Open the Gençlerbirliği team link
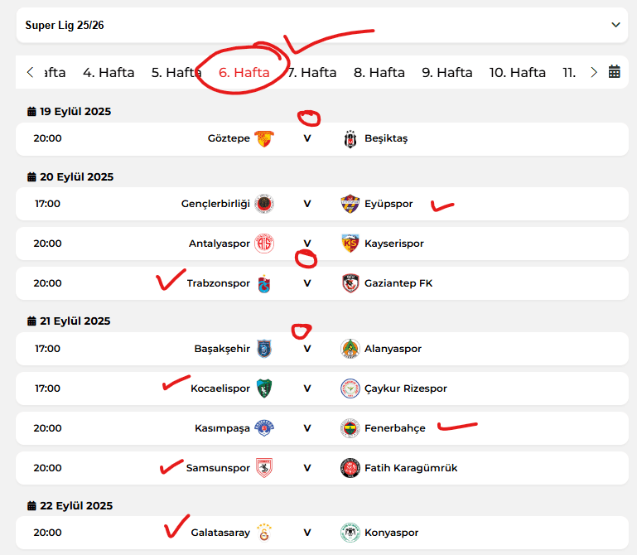Viewport: 637px width, 555px height. pyautogui.click(x=215, y=204)
